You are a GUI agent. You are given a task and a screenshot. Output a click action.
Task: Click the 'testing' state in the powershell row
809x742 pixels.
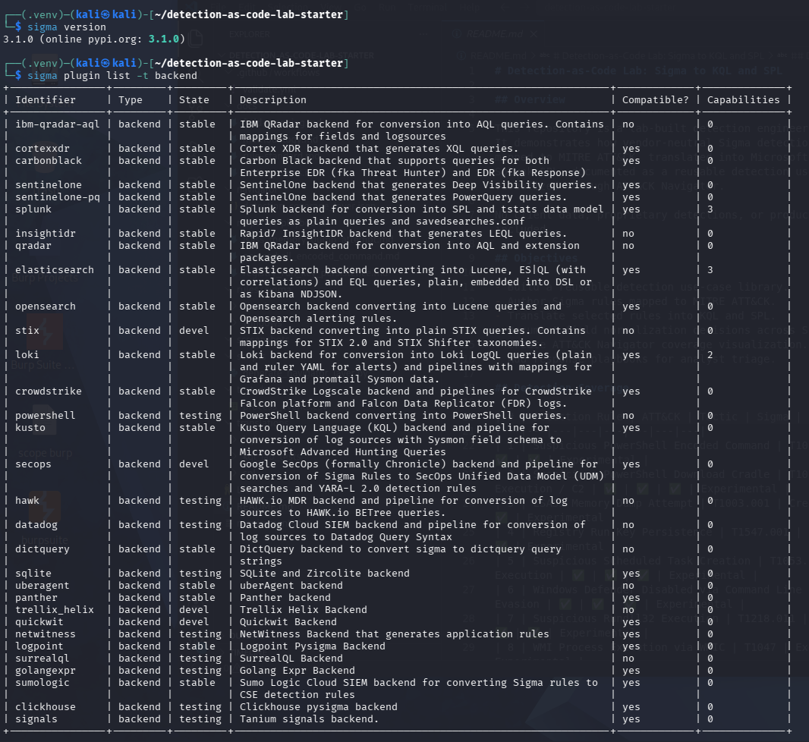click(200, 416)
